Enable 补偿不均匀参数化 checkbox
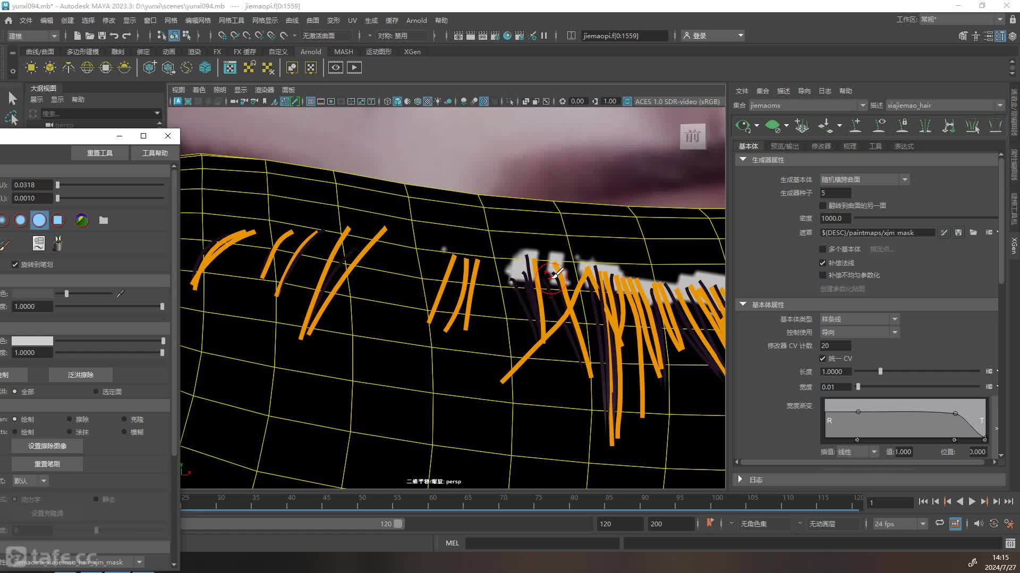Image resolution: width=1020 pixels, height=573 pixels. 822,275
